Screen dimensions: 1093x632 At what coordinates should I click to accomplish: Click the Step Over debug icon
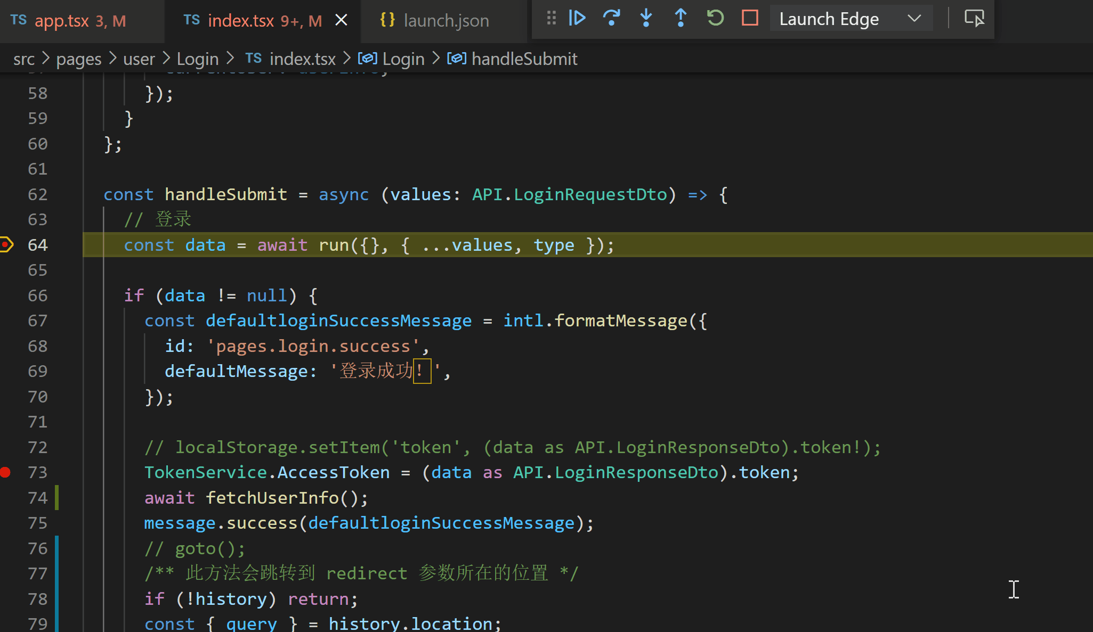pos(612,18)
